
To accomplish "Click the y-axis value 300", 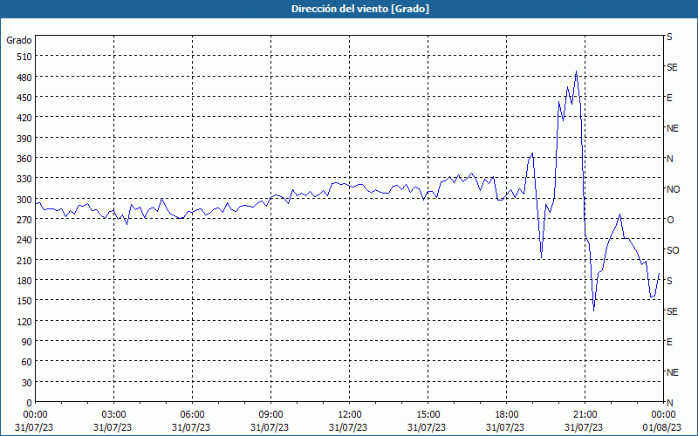I will point(25,200).
